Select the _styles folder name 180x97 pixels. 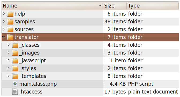click(28, 69)
